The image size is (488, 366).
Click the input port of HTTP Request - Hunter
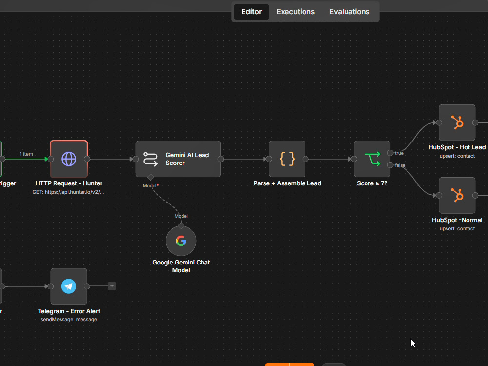coord(51,159)
